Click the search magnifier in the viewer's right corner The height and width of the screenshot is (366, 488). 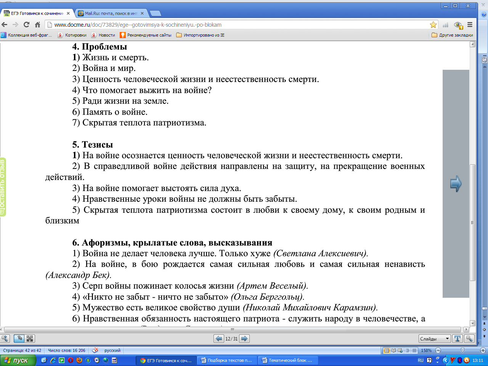(469, 339)
